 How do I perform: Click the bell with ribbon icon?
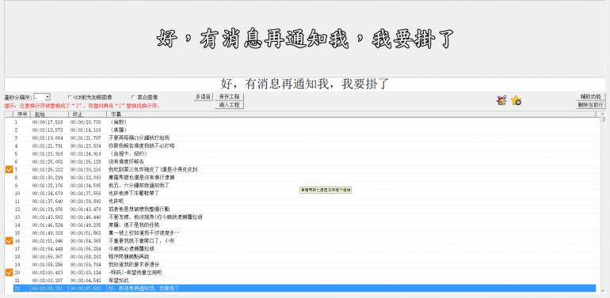pyautogui.click(x=501, y=100)
